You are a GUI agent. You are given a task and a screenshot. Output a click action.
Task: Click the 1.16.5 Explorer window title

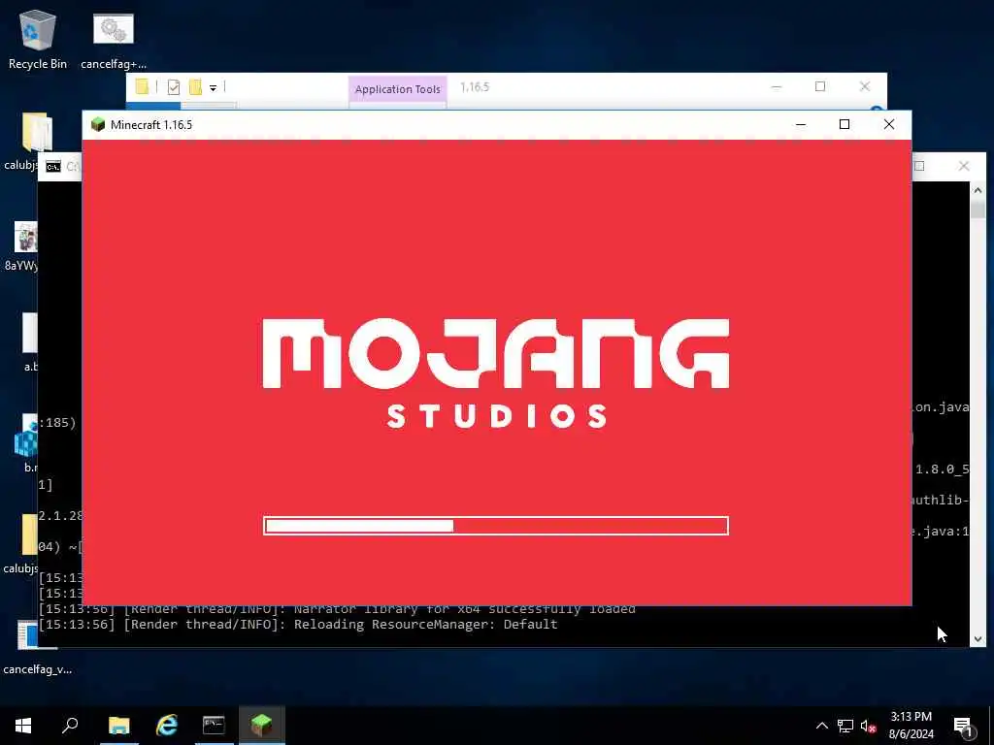click(475, 86)
